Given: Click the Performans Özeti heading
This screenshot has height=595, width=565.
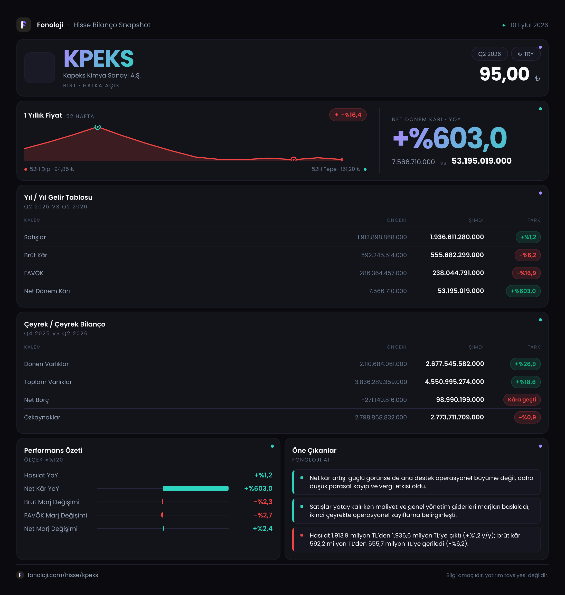Looking at the screenshot, I should click(53, 450).
